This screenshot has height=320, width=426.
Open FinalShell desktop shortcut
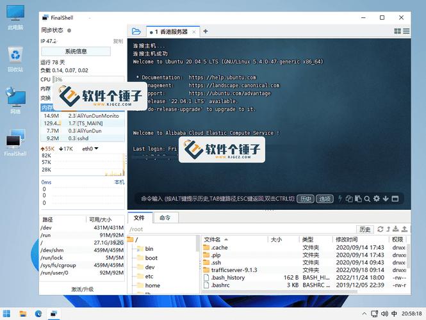coord(15,143)
